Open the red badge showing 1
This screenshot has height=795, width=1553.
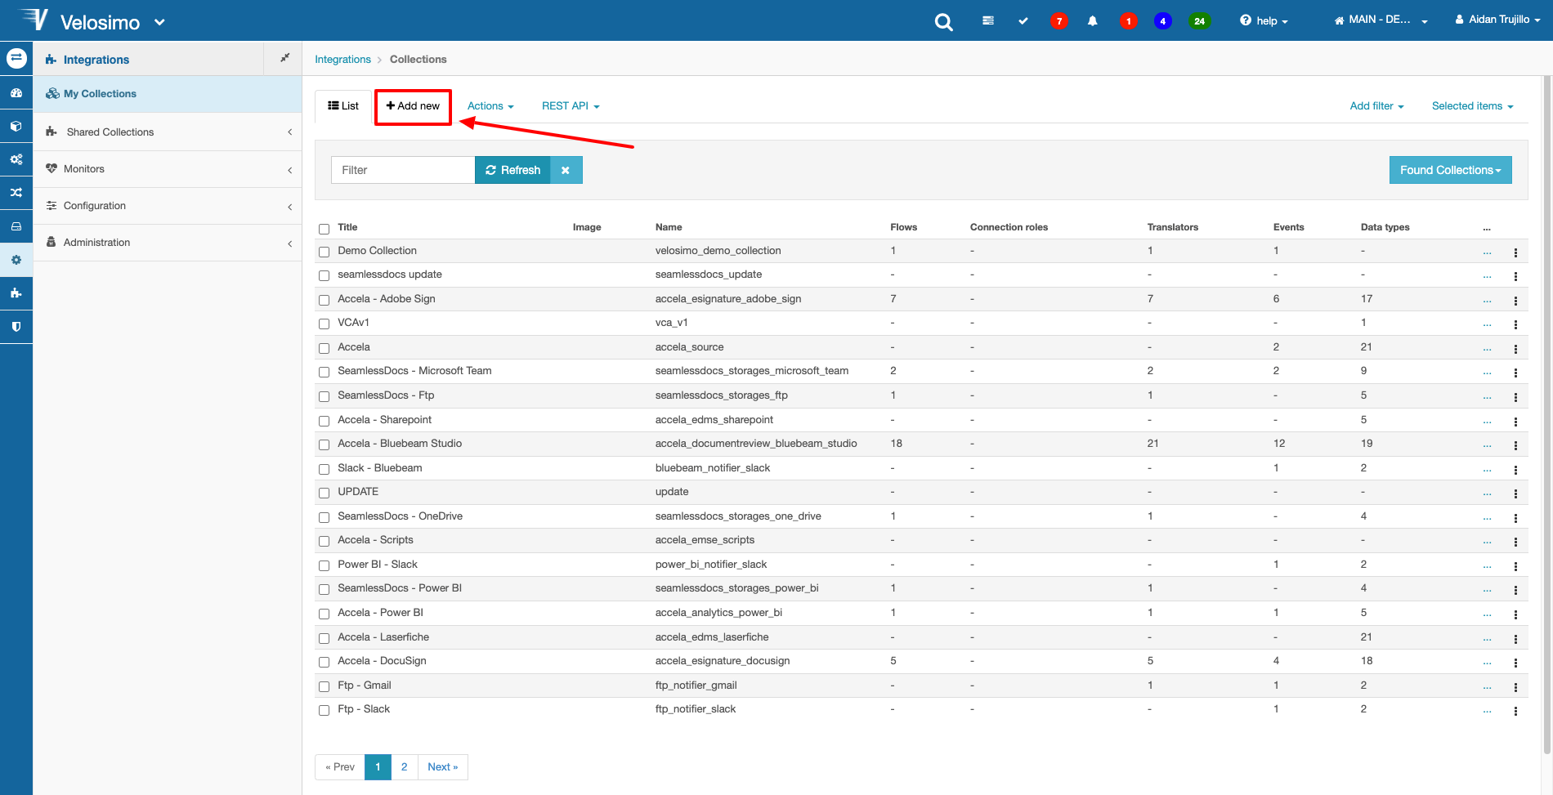1129,20
